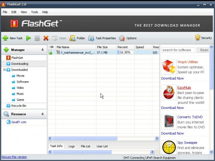Viewport: 215px width, 161px height.
Task: Collapse the Downloaded tree node
Action: point(5,70)
